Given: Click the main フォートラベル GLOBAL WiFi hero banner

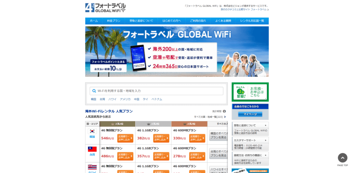Looking at the screenshot, I should [x=177, y=51].
